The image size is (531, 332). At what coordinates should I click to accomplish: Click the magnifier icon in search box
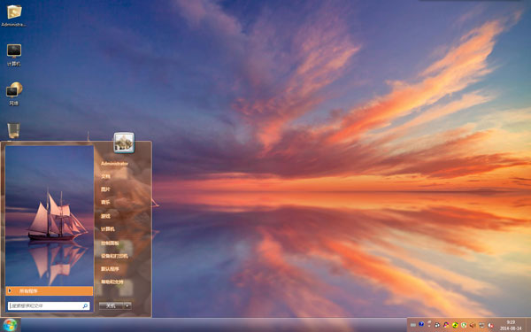[x=85, y=306]
